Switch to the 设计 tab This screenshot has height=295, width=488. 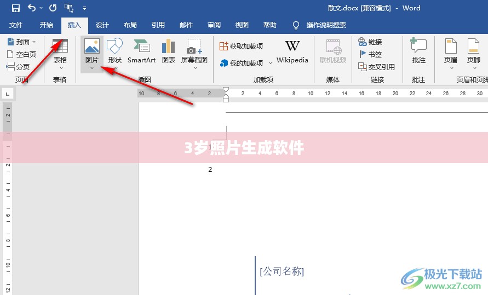[102, 25]
